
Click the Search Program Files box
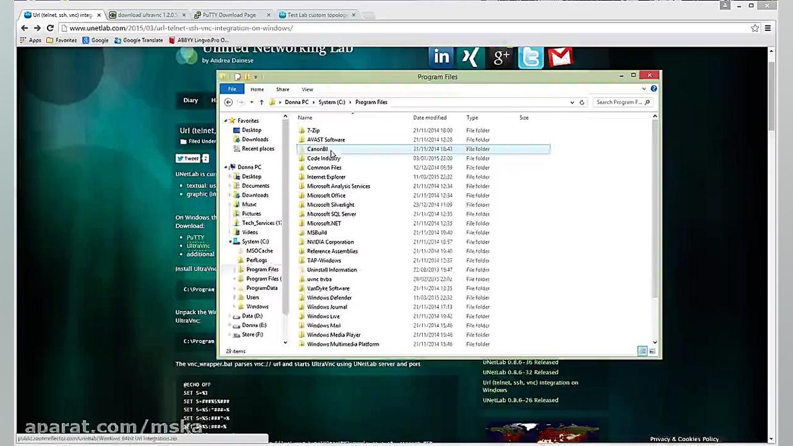point(622,102)
